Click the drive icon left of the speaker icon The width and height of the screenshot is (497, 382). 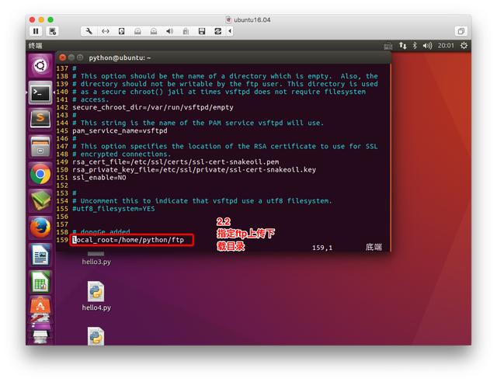point(154,31)
